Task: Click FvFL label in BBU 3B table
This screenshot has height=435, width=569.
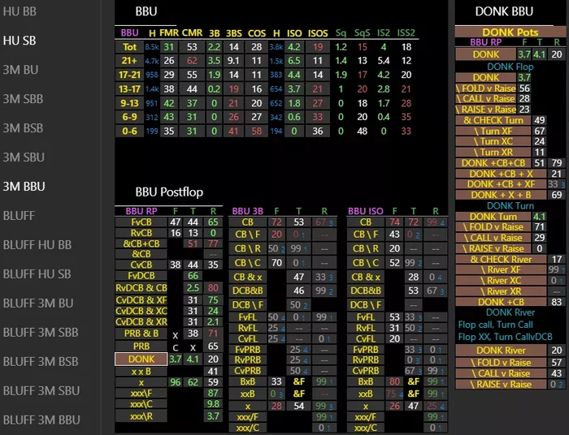Action: (247, 317)
